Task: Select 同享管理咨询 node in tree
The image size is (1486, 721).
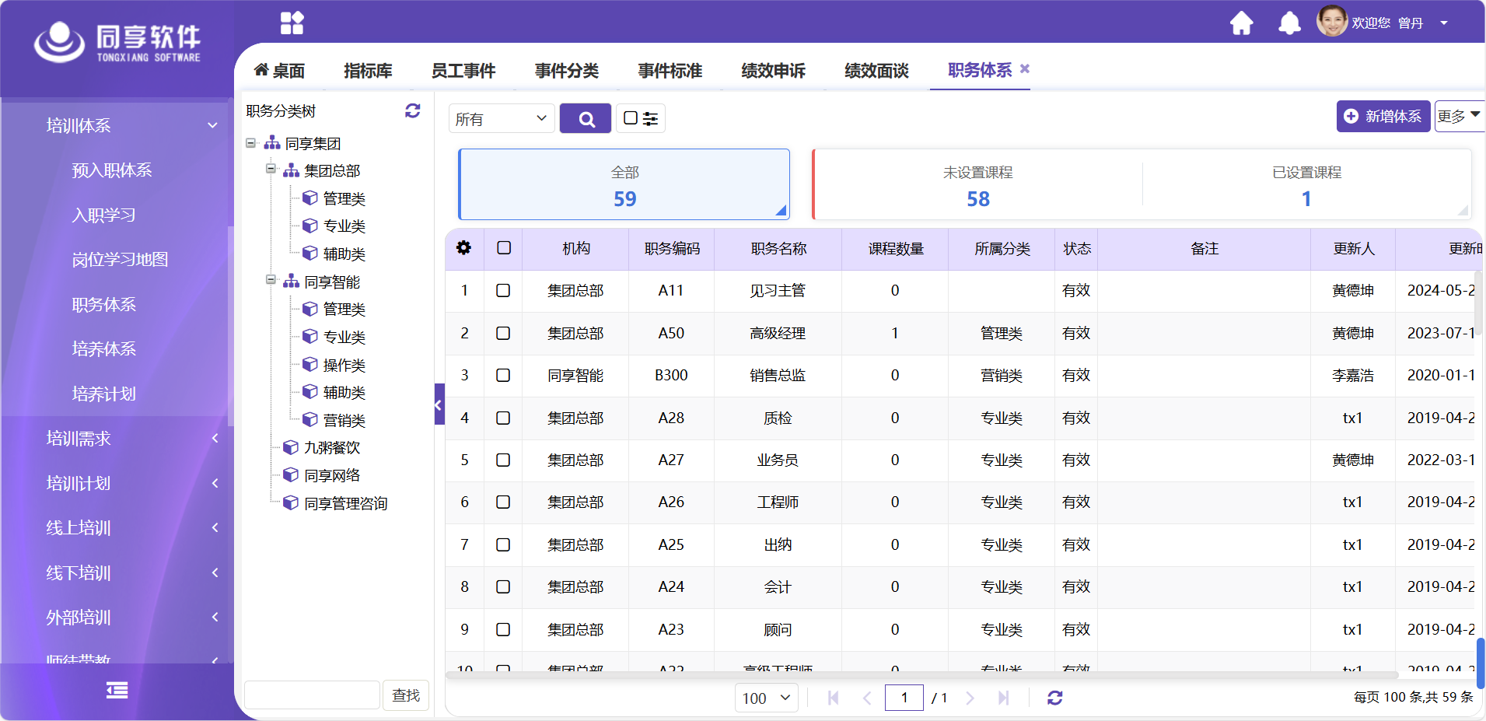Action: pyautogui.click(x=345, y=503)
